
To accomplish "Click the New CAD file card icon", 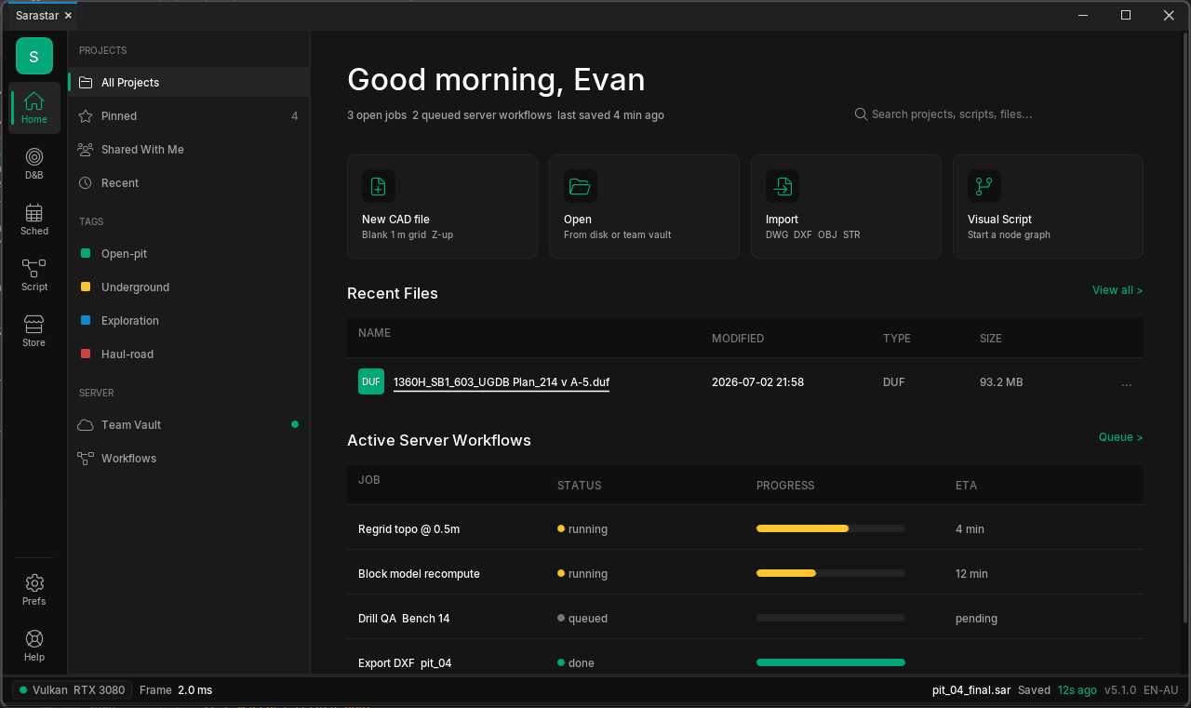I will 379,186.
